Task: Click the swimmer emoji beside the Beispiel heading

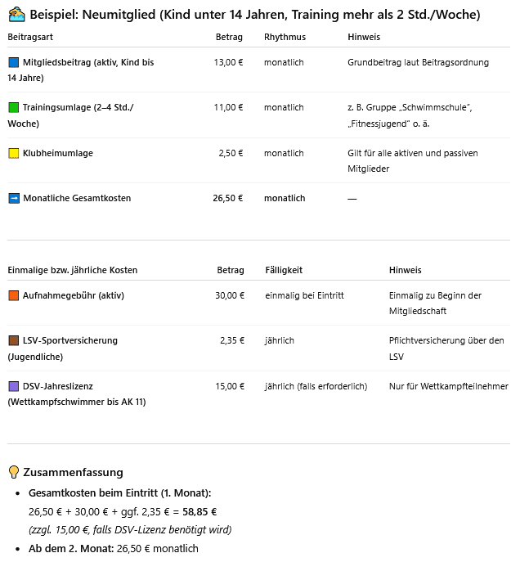Action: (16, 15)
